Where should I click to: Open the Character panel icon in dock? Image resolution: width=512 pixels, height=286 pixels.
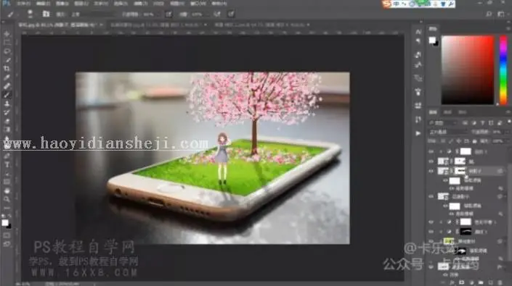418,32
